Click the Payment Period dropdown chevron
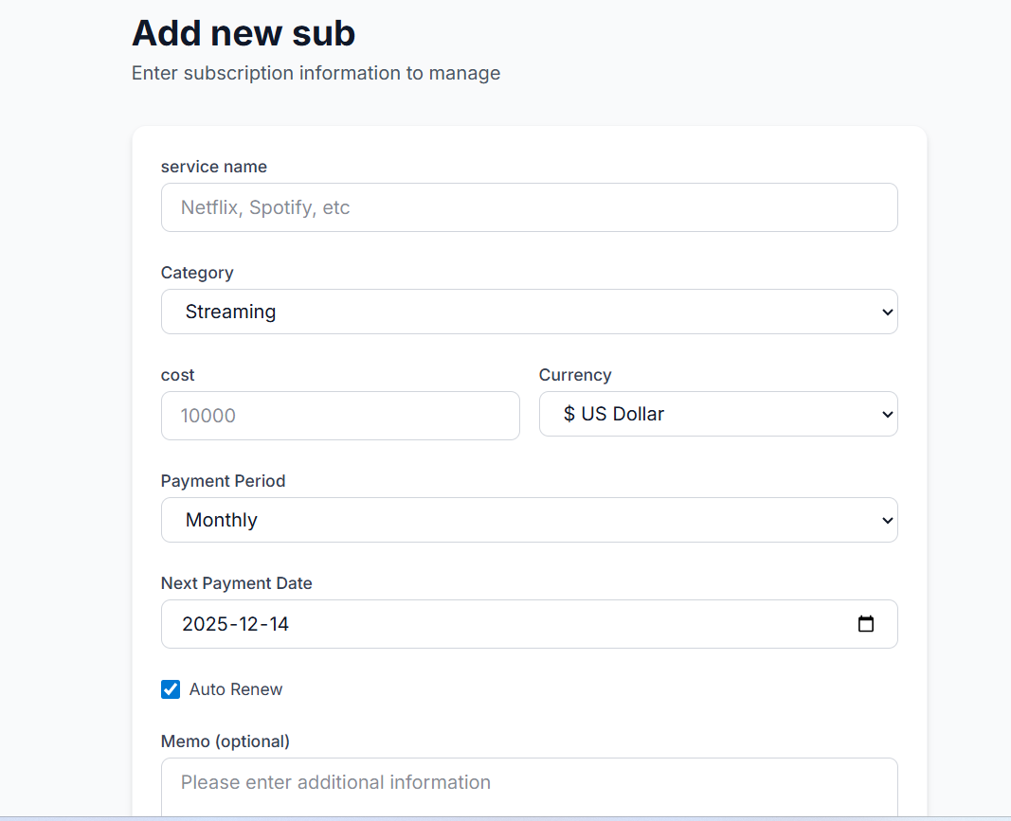Image resolution: width=1011 pixels, height=821 pixels. [x=887, y=519]
